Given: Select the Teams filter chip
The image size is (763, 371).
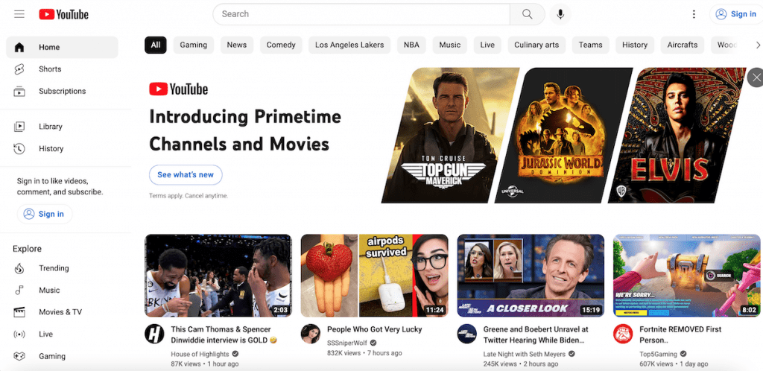Looking at the screenshot, I should [x=590, y=45].
